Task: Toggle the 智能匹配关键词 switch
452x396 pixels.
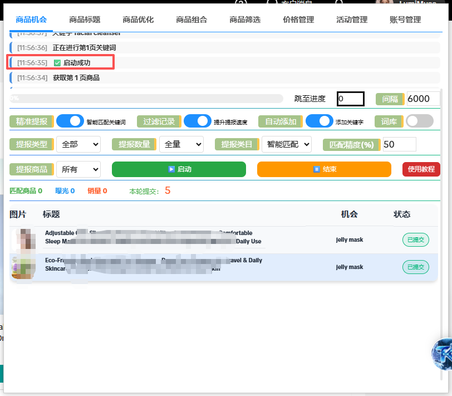Action: [69, 121]
